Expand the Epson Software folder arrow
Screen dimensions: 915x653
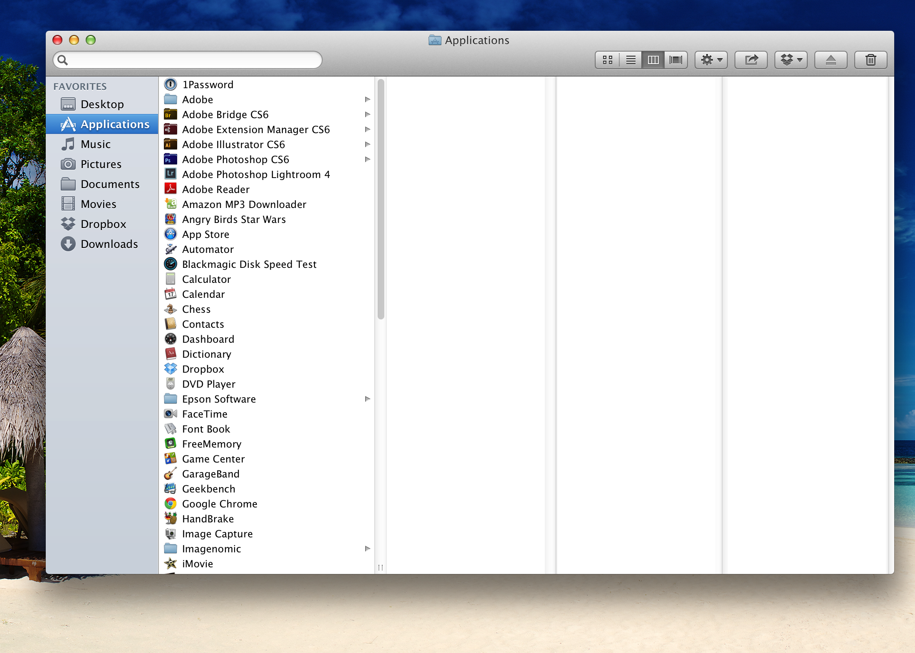[367, 399]
